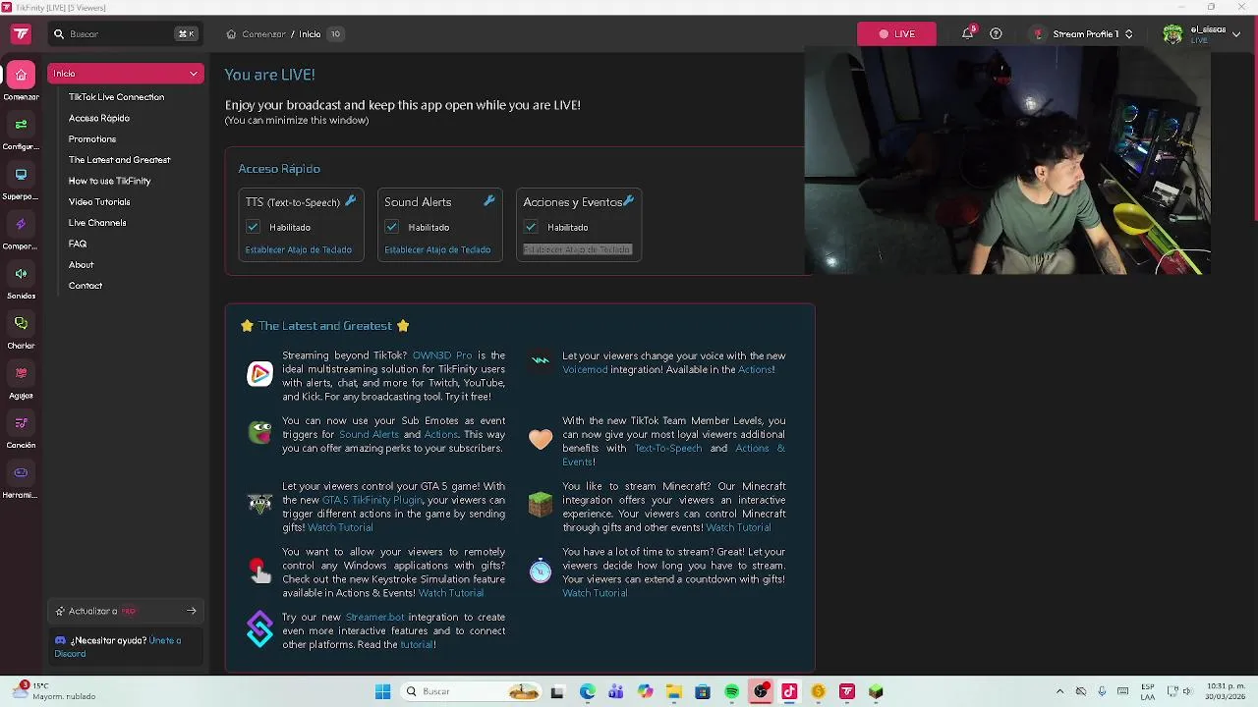Open Live Channels menu item
1258x707 pixels.
pos(97,223)
